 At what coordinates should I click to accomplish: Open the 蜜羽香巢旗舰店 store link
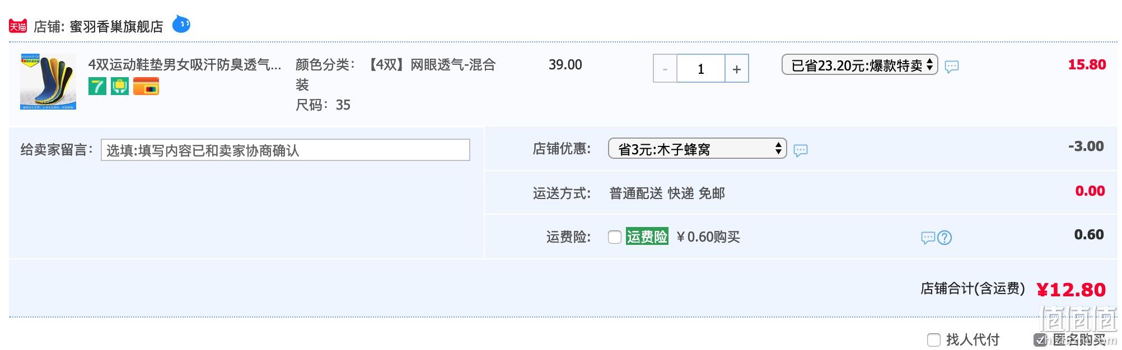[x=116, y=26]
